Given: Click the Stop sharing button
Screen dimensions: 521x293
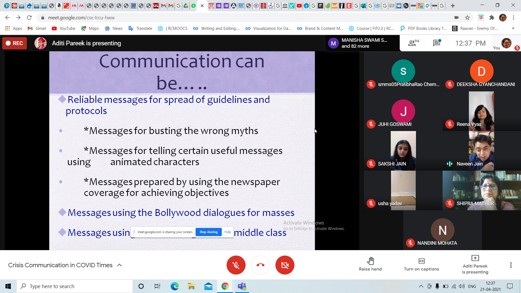Looking at the screenshot, I should click(x=208, y=232).
